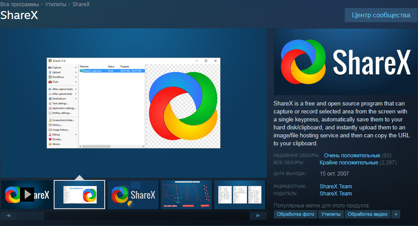Select the Утилиты tag

331,214
